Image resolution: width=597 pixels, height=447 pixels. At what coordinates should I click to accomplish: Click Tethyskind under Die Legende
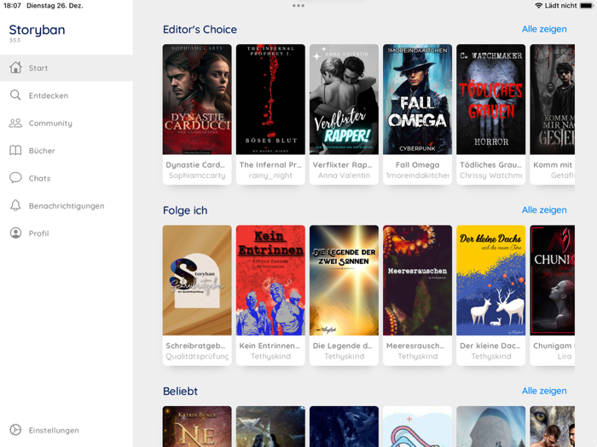point(344,356)
